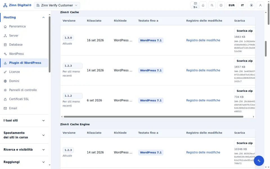Click the Zinn Cache table horizontal scrollbar

154,117
